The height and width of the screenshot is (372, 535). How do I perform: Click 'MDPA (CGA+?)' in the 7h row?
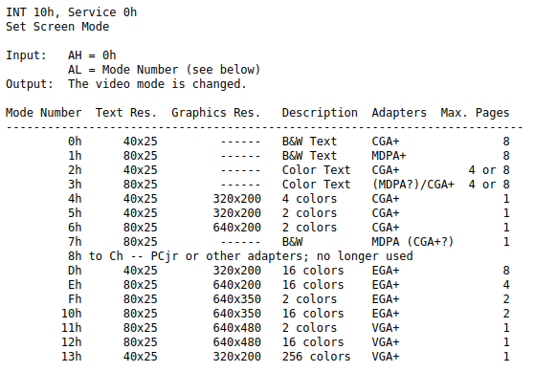412,241
